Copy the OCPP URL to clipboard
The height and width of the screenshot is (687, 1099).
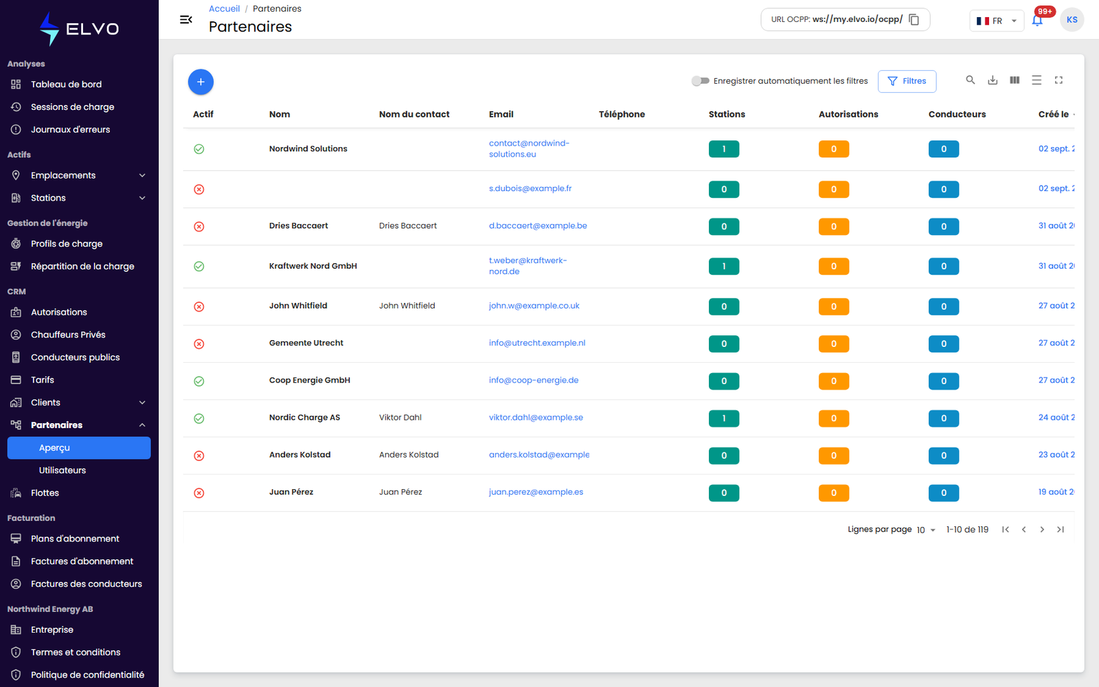tap(914, 20)
